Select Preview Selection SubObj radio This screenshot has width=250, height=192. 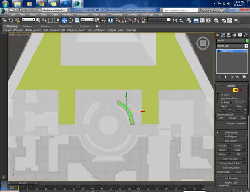click(227, 118)
